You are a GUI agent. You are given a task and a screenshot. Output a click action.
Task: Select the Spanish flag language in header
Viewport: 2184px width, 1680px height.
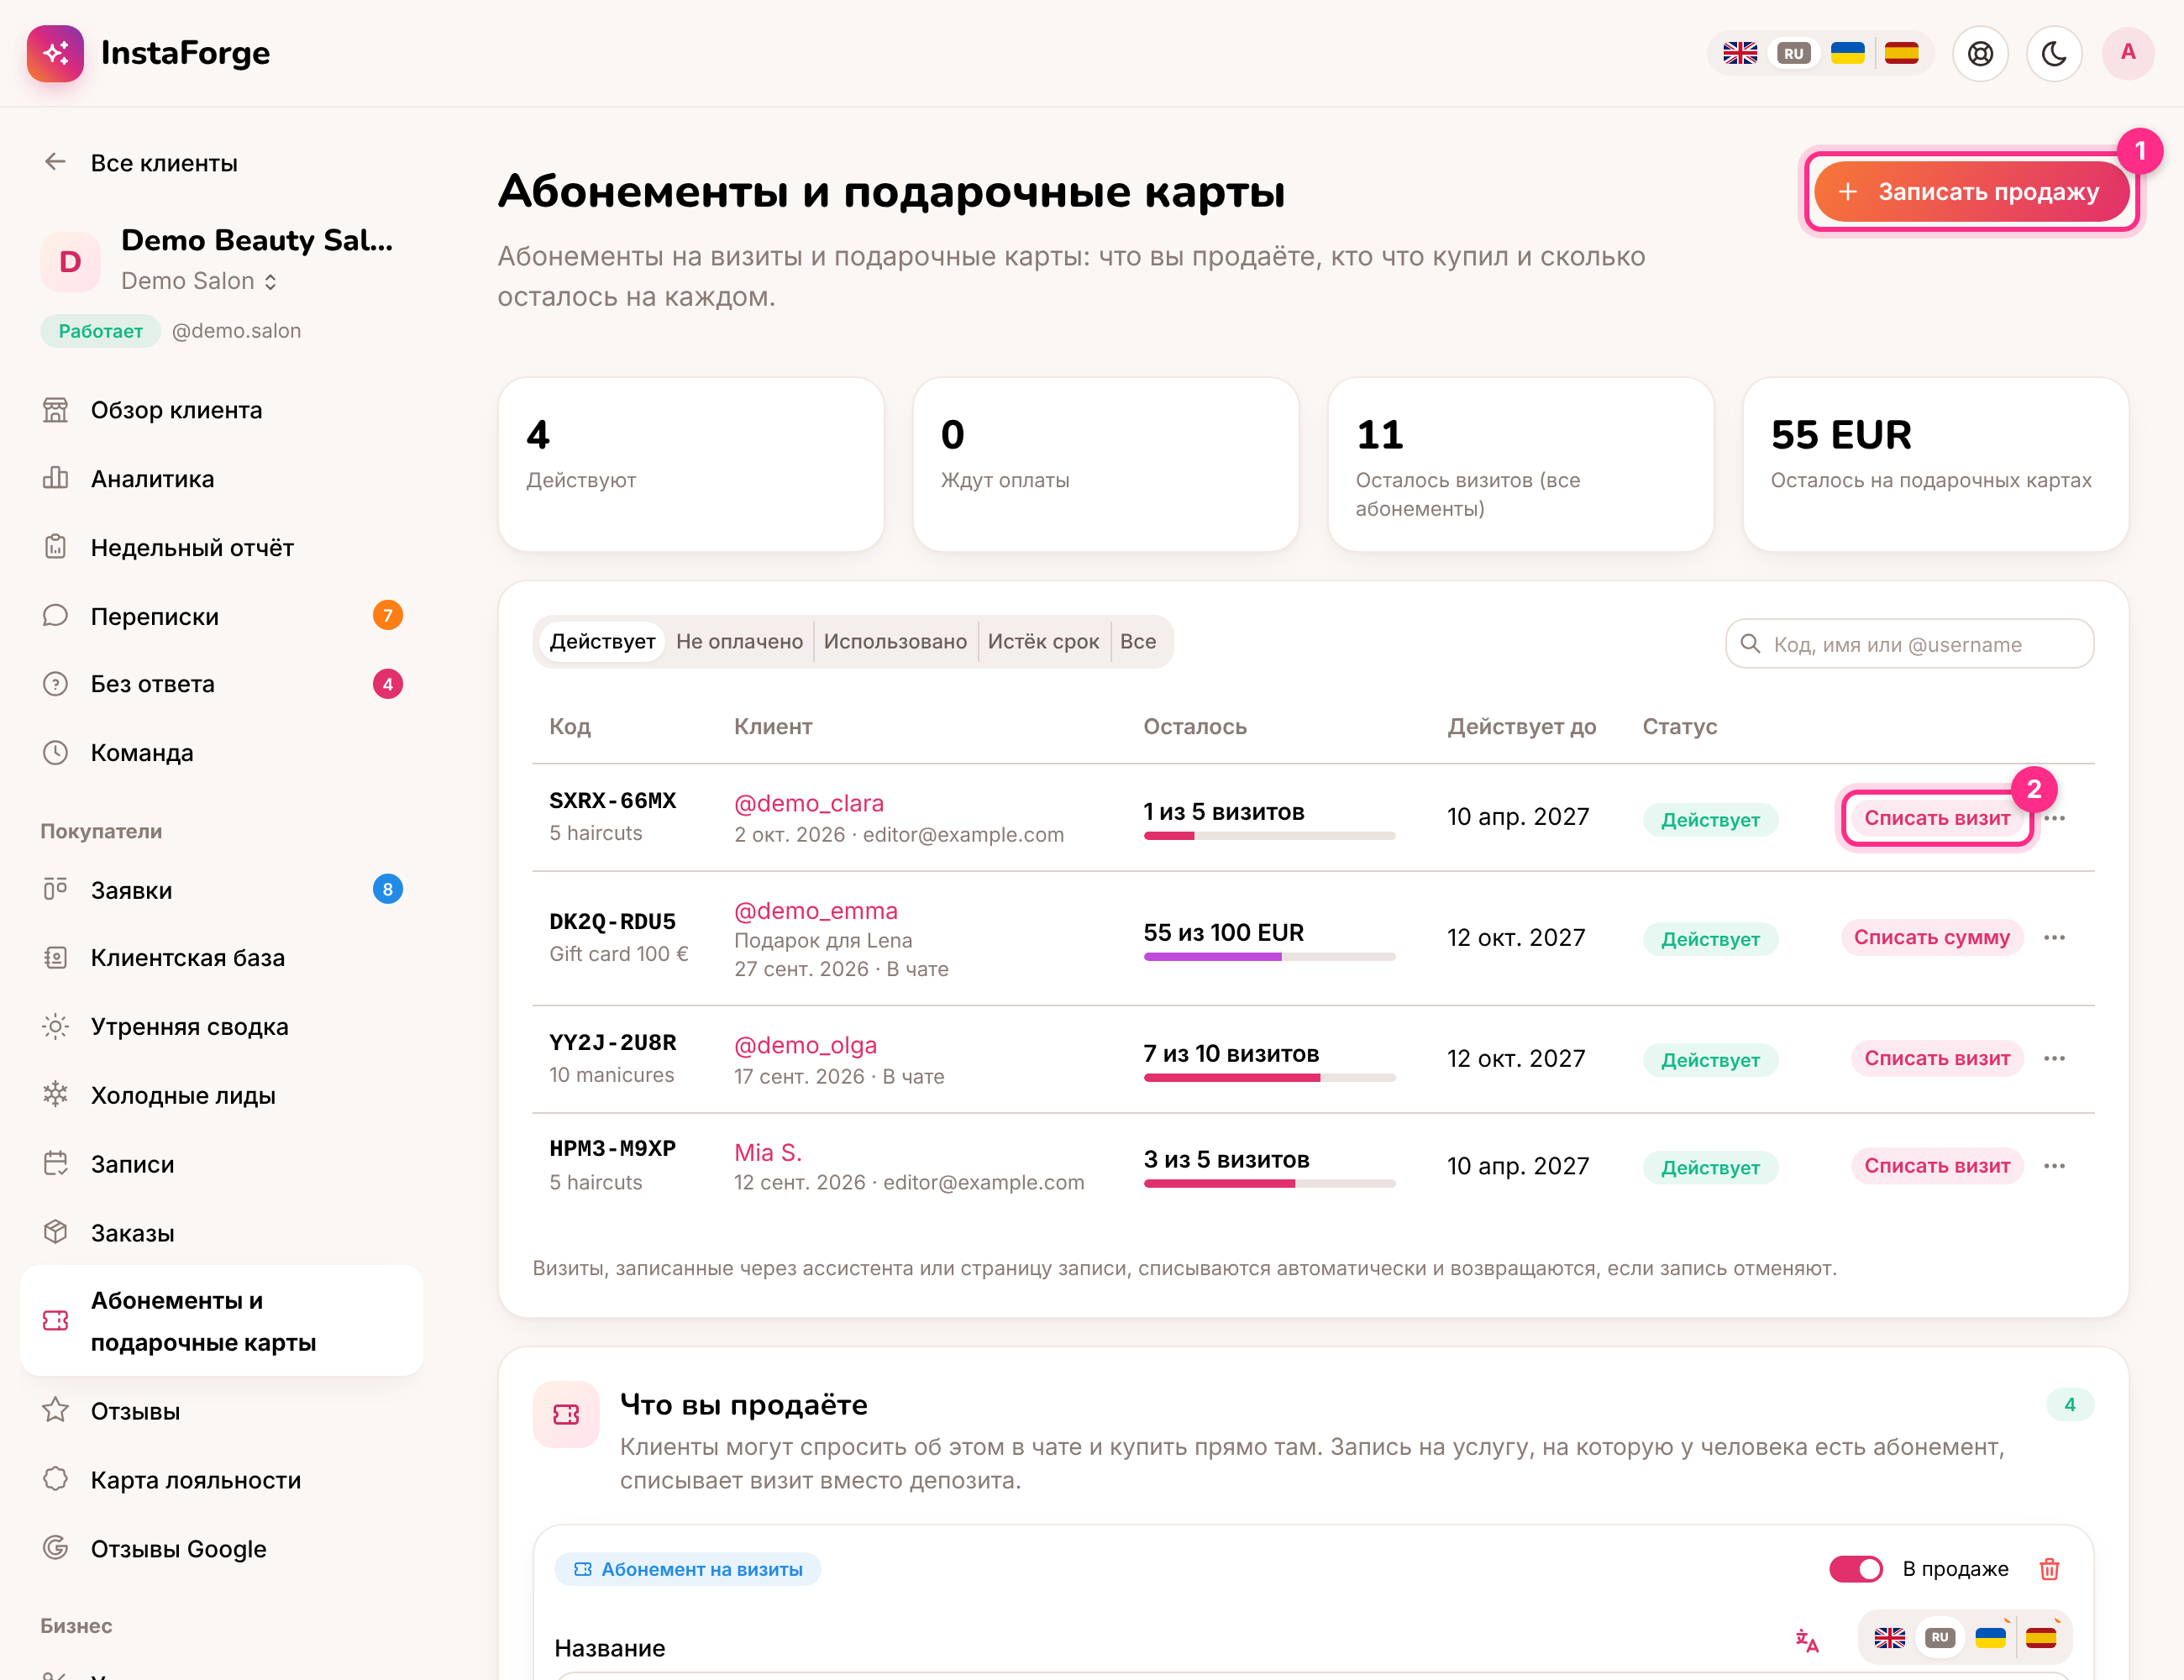[1901, 53]
